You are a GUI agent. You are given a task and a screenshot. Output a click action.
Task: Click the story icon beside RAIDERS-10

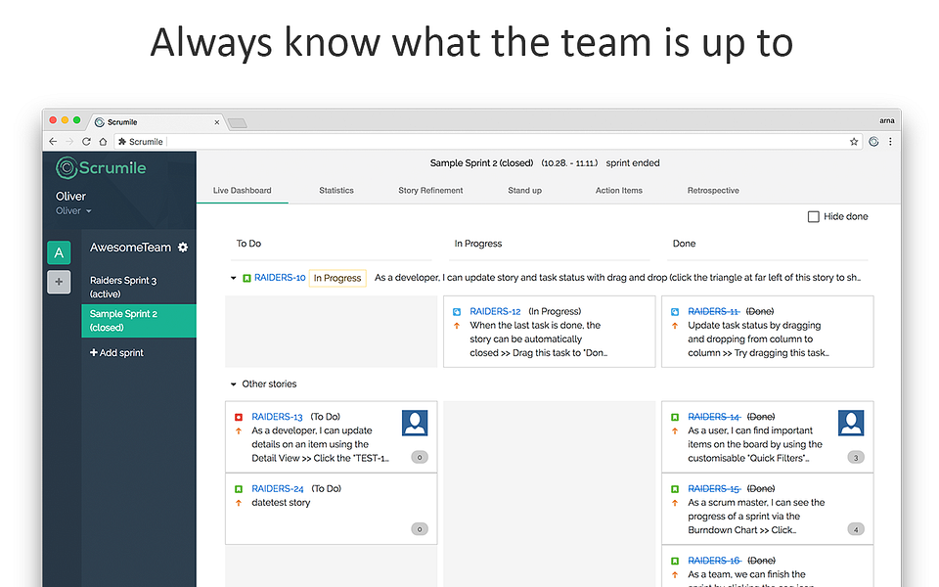(x=246, y=278)
